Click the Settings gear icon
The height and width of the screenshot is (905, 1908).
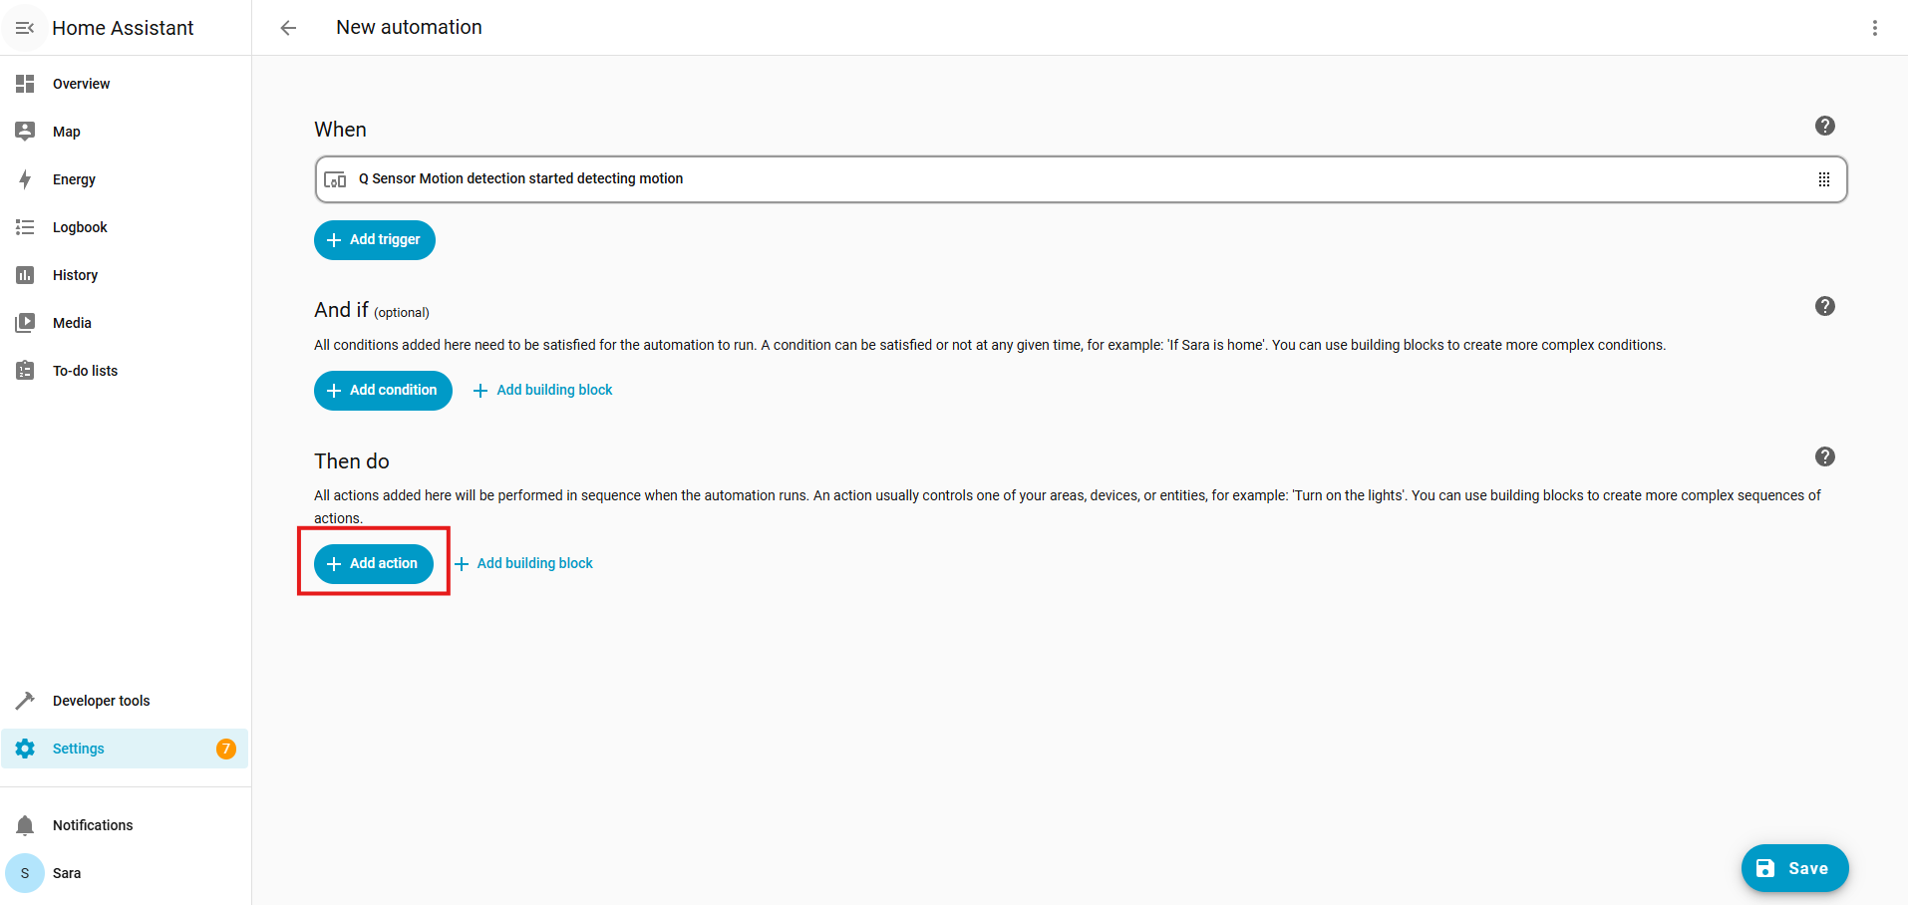[25, 749]
